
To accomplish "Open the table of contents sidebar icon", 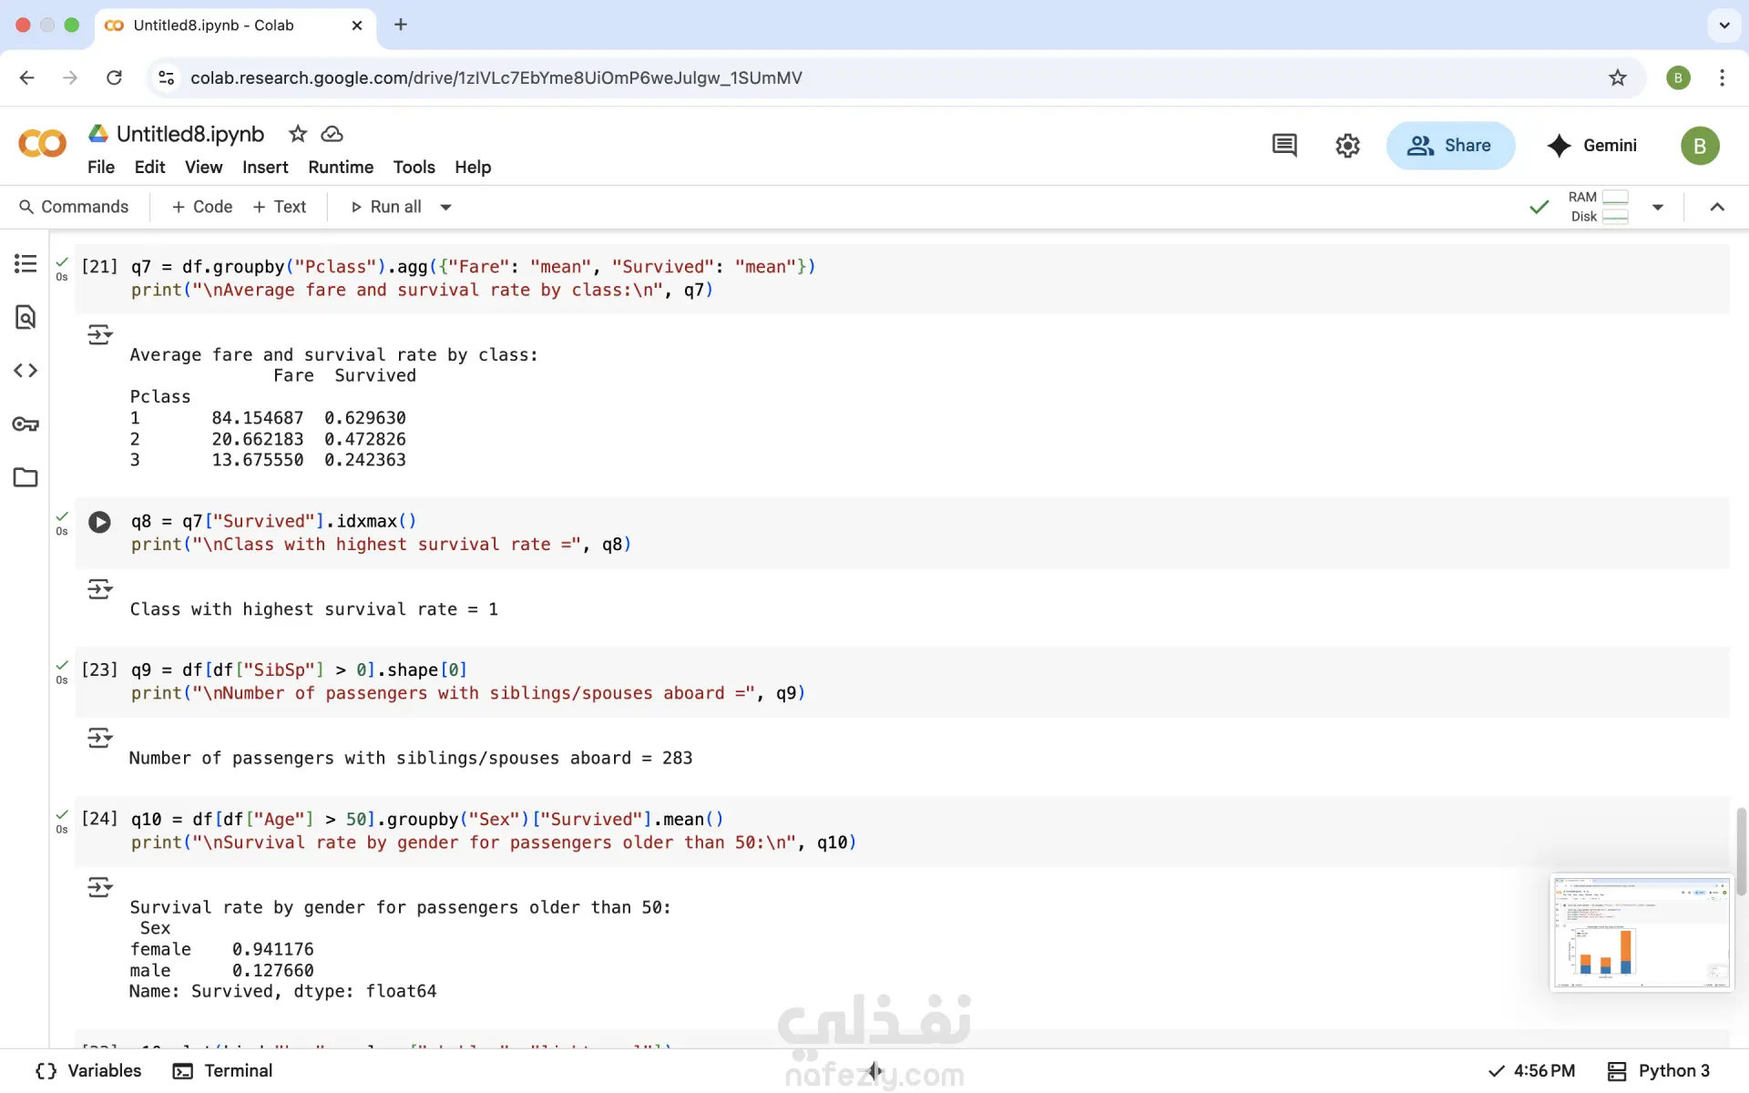I will (26, 264).
